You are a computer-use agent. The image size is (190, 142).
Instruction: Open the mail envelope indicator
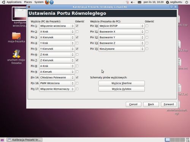click(139, 2)
